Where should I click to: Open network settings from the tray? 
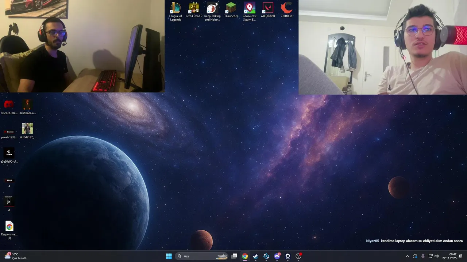[431, 256]
